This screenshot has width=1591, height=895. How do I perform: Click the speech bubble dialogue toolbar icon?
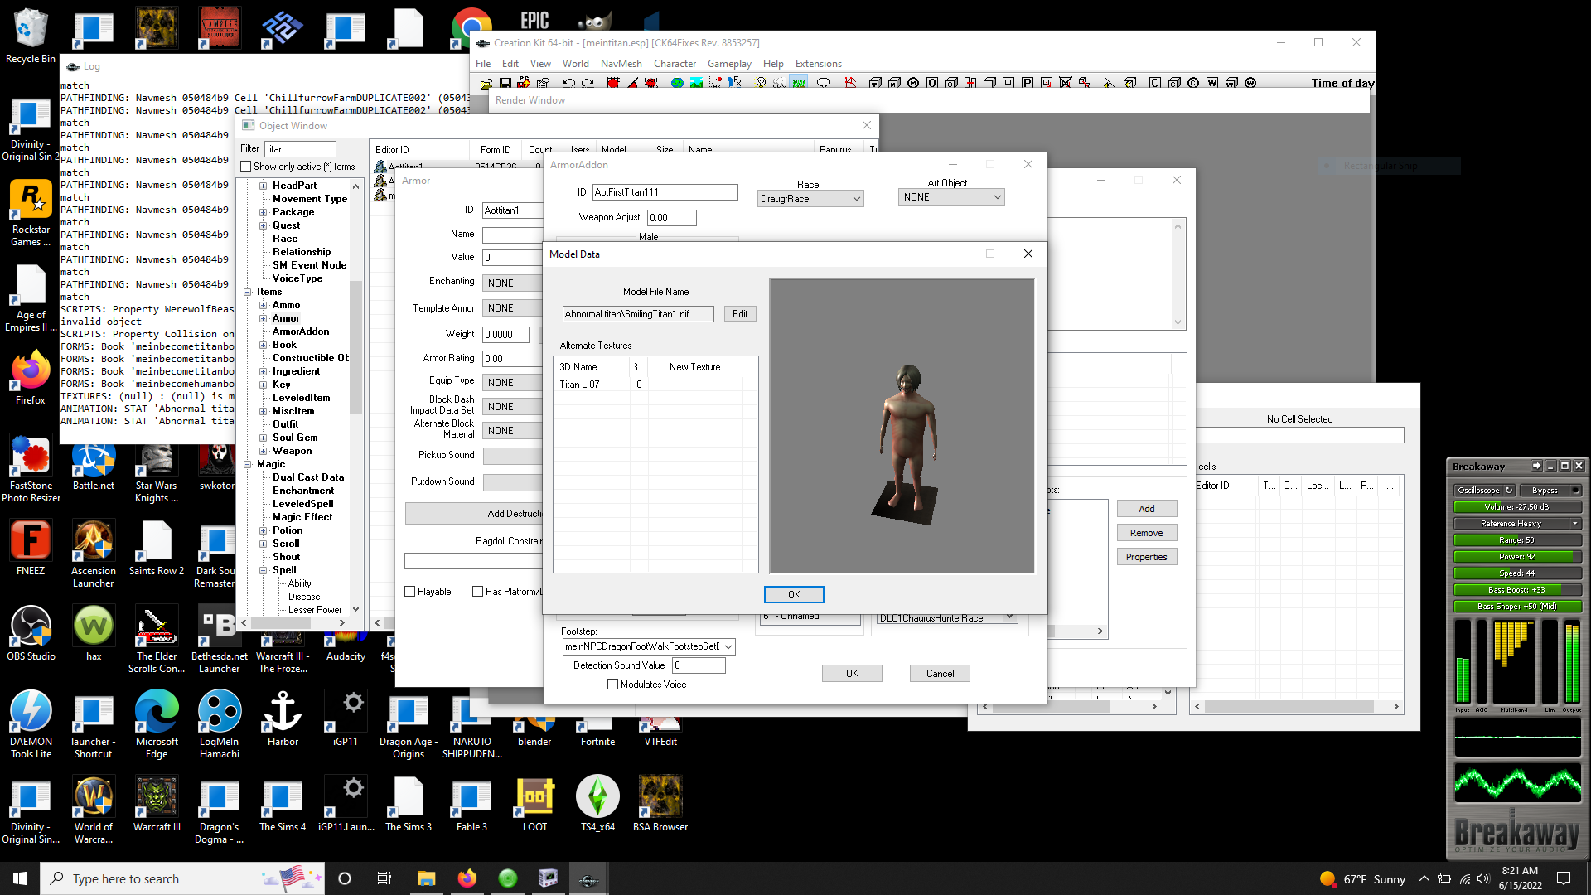824,83
